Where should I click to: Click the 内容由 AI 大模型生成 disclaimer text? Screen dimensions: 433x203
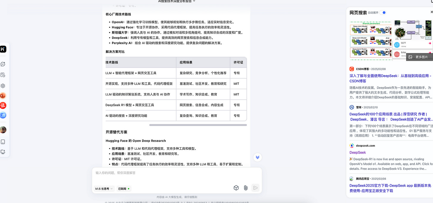177,197
